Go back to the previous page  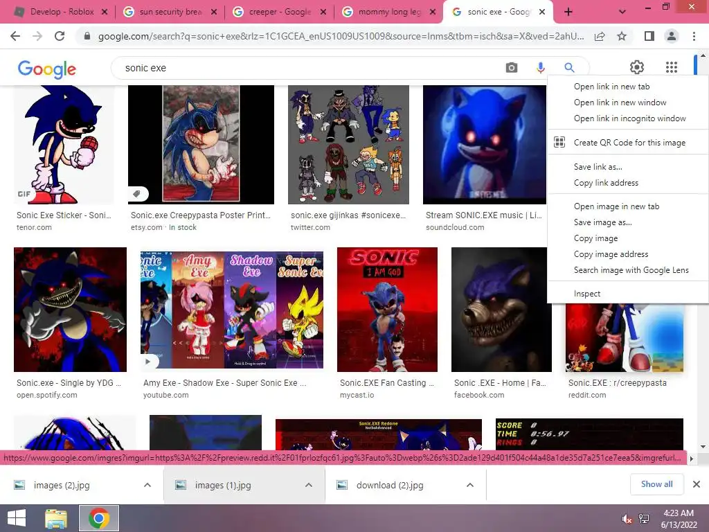tap(15, 36)
